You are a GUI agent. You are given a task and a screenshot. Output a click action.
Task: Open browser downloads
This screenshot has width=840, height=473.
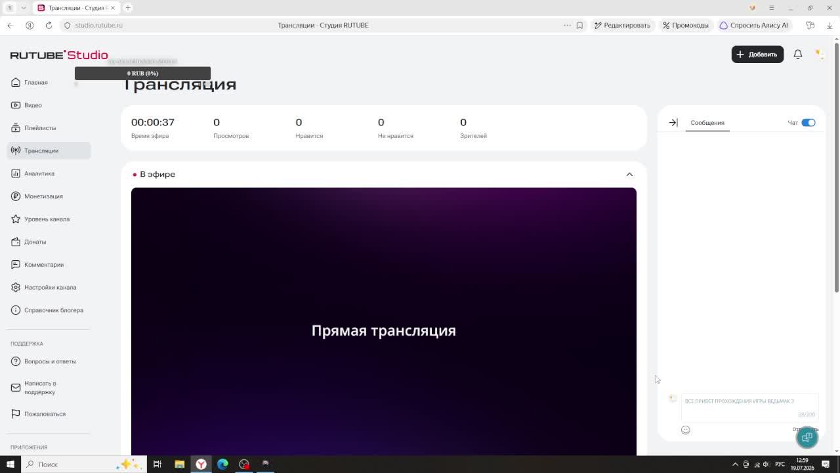coord(829,25)
